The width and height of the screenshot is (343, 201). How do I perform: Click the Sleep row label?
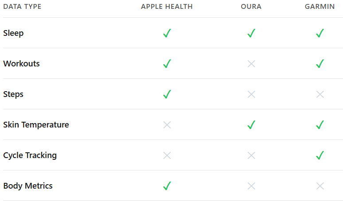[13, 33]
